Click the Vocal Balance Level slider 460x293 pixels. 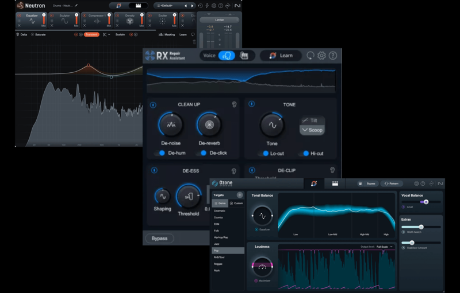click(x=421, y=202)
